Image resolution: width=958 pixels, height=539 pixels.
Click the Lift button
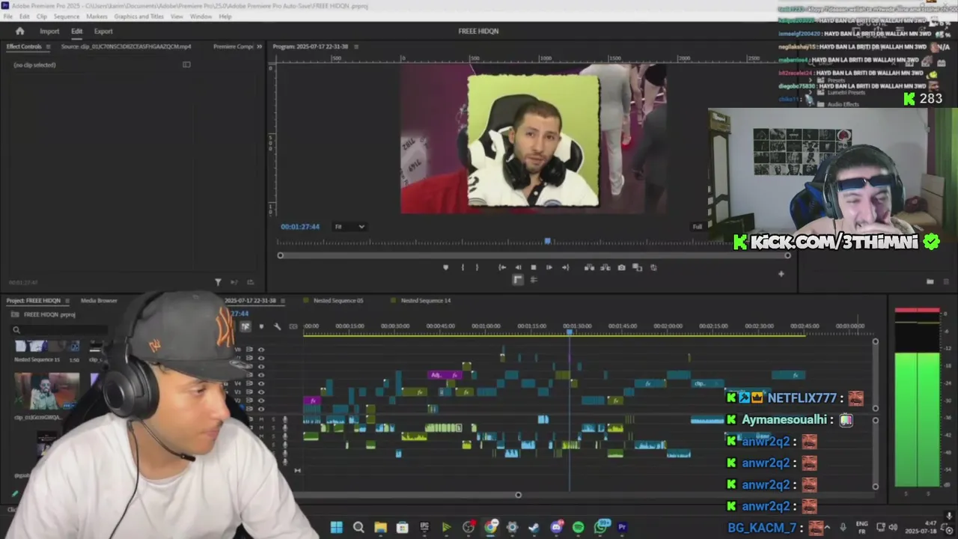(x=589, y=267)
